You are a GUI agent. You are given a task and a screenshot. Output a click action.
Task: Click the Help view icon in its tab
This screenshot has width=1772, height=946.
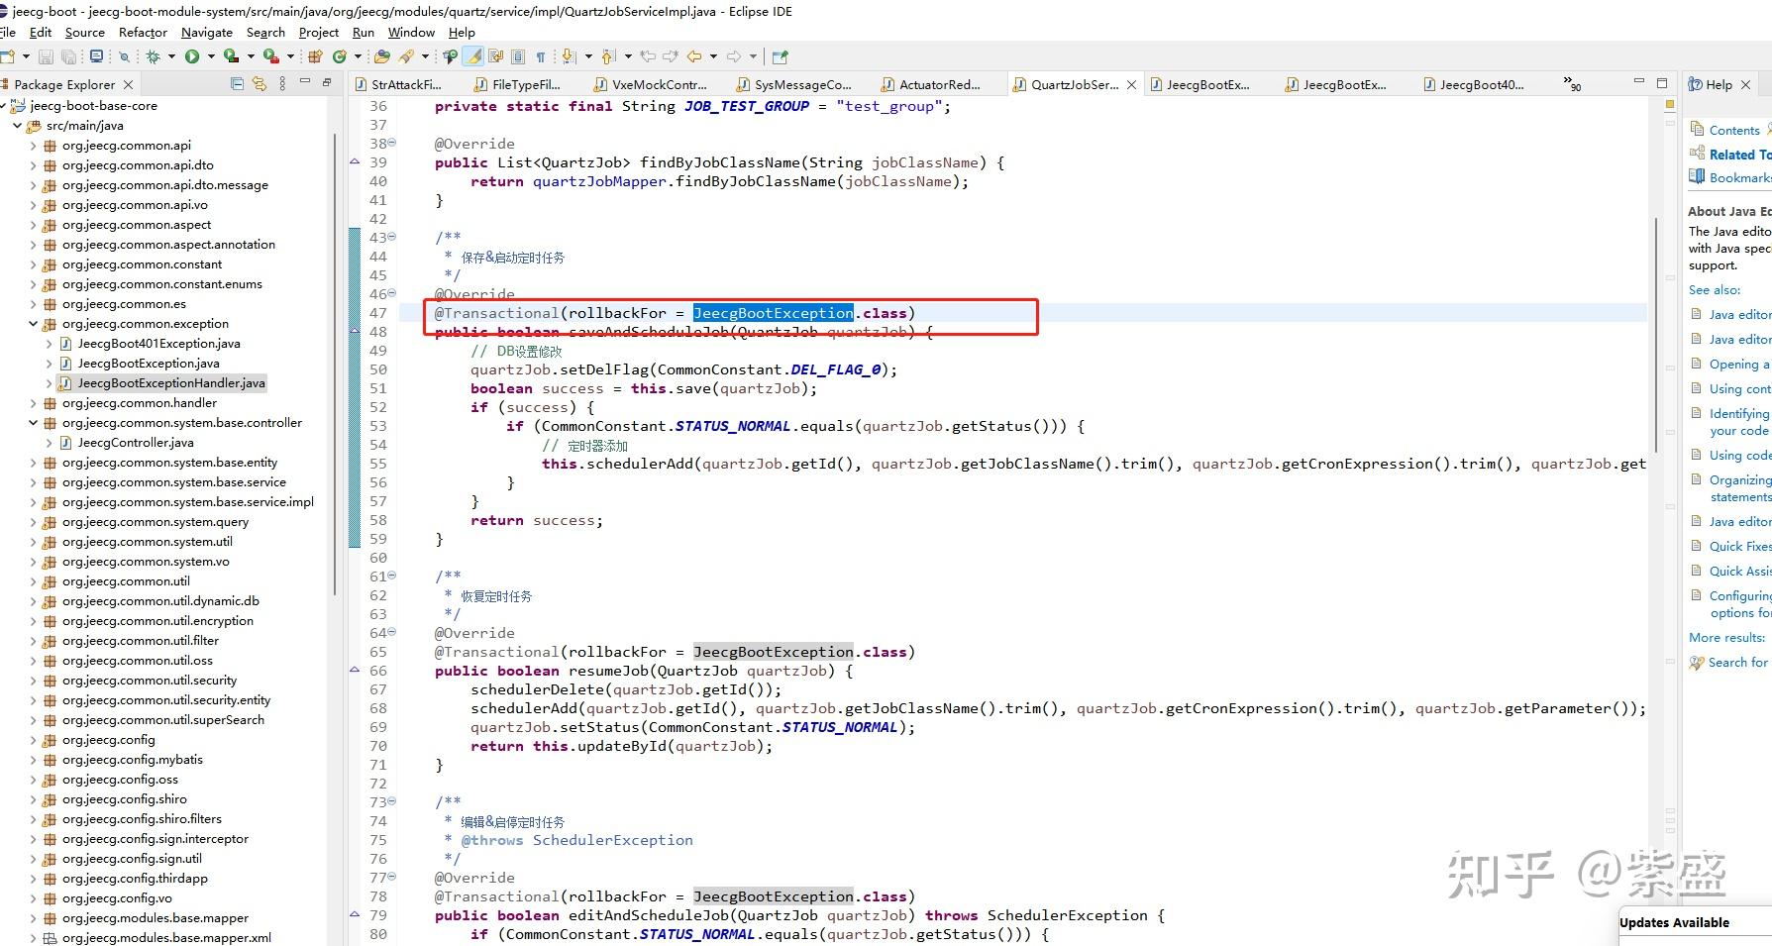[x=1696, y=84]
